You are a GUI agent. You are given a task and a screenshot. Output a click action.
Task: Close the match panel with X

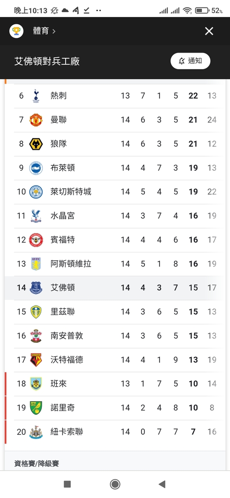[x=209, y=31]
